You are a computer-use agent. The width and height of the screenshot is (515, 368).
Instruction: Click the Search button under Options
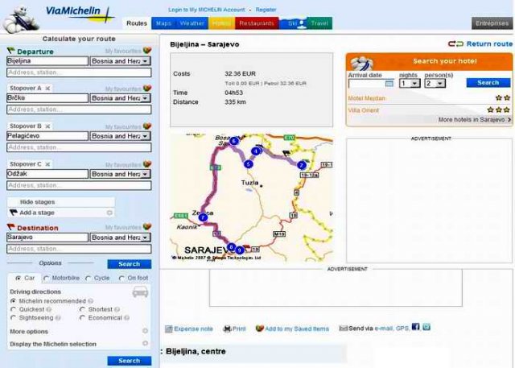[129, 264]
